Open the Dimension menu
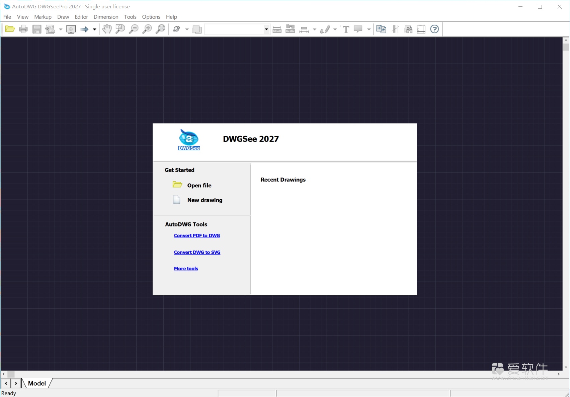The image size is (570, 397). 106,17
